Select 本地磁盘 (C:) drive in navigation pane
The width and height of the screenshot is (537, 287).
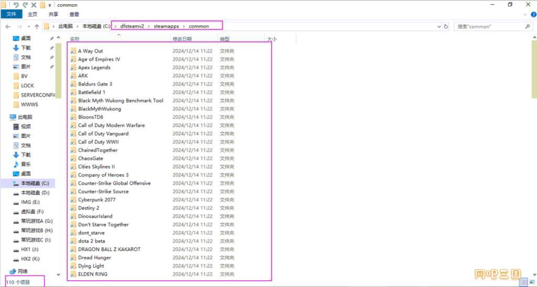point(35,183)
